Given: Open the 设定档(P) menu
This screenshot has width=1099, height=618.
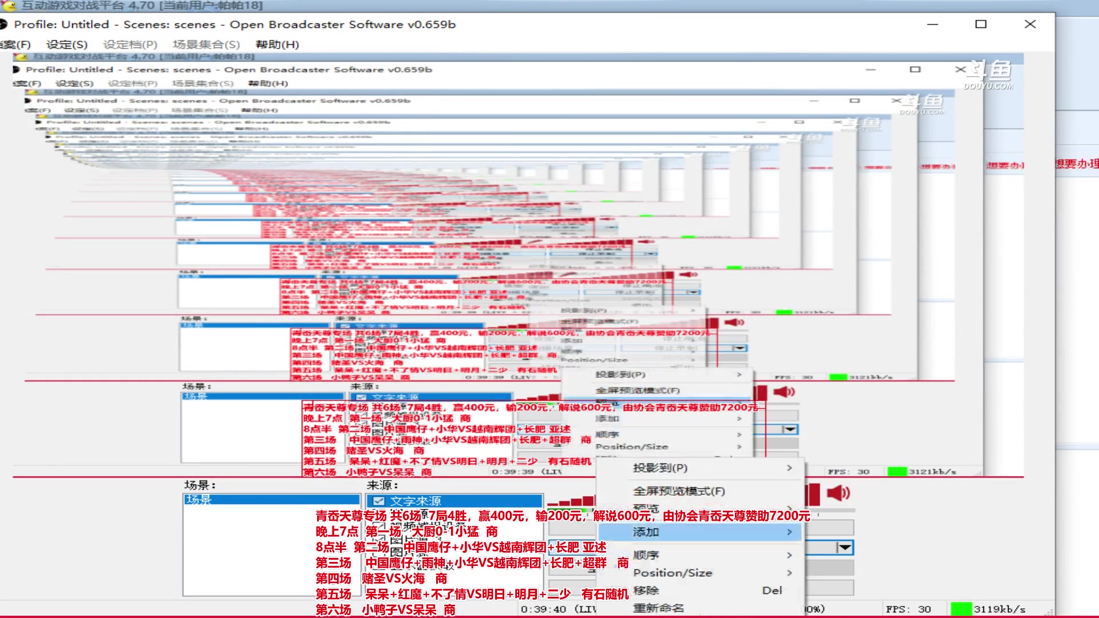Looking at the screenshot, I should [x=130, y=45].
